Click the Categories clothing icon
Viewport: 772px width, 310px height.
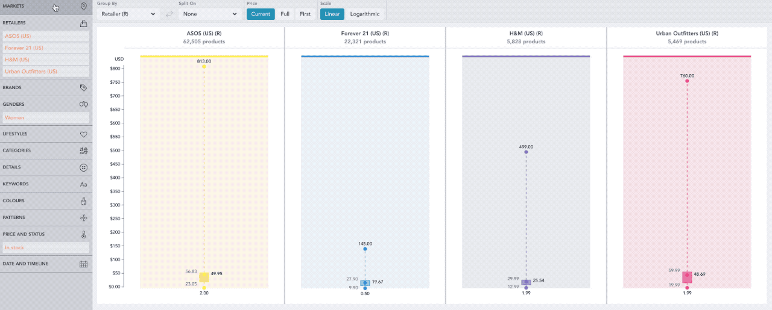tap(84, 150)
